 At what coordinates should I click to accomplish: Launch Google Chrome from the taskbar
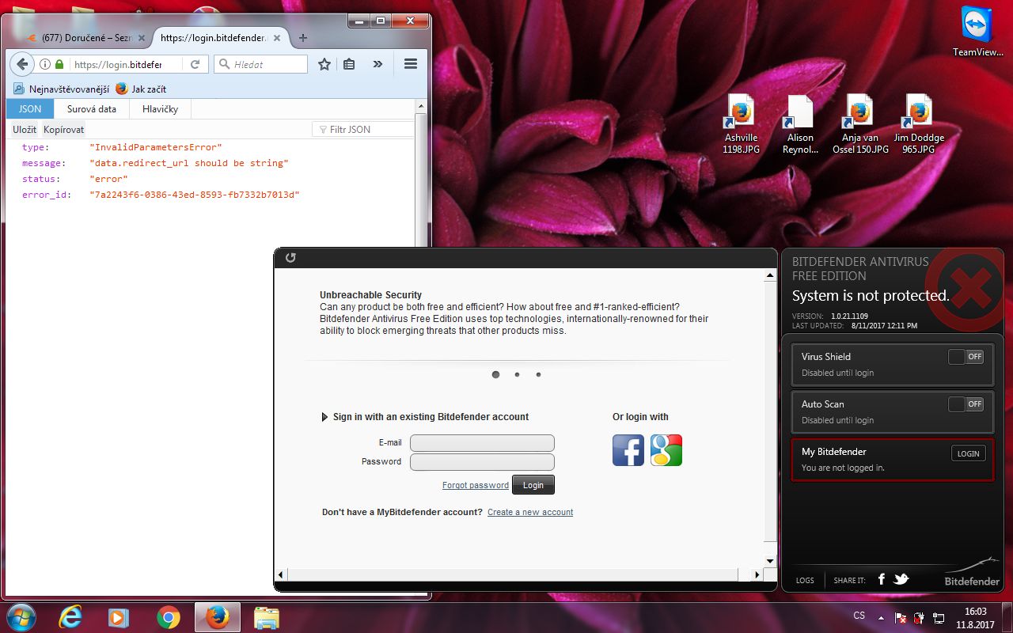coord(168,617)
